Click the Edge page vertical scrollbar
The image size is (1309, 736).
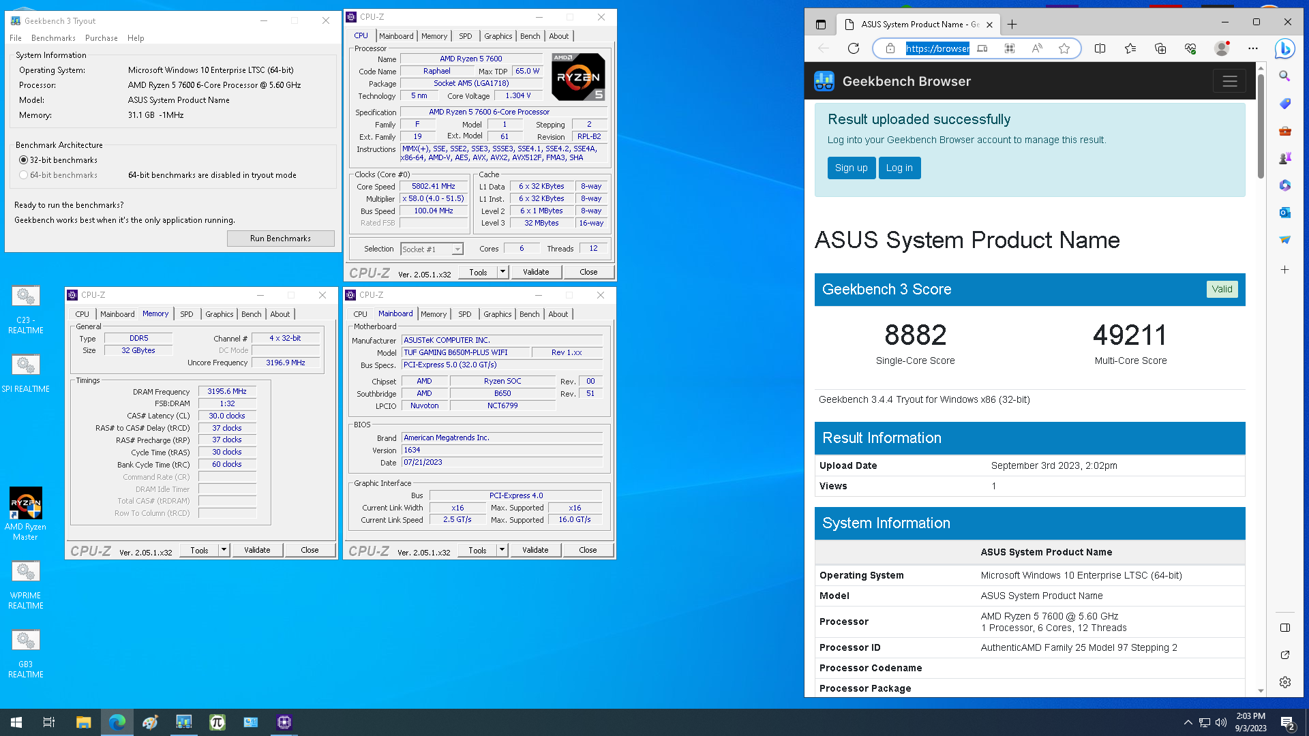(1261, 126)
